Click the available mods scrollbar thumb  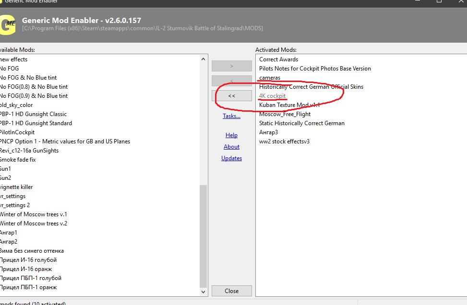[x=203, y=236]
